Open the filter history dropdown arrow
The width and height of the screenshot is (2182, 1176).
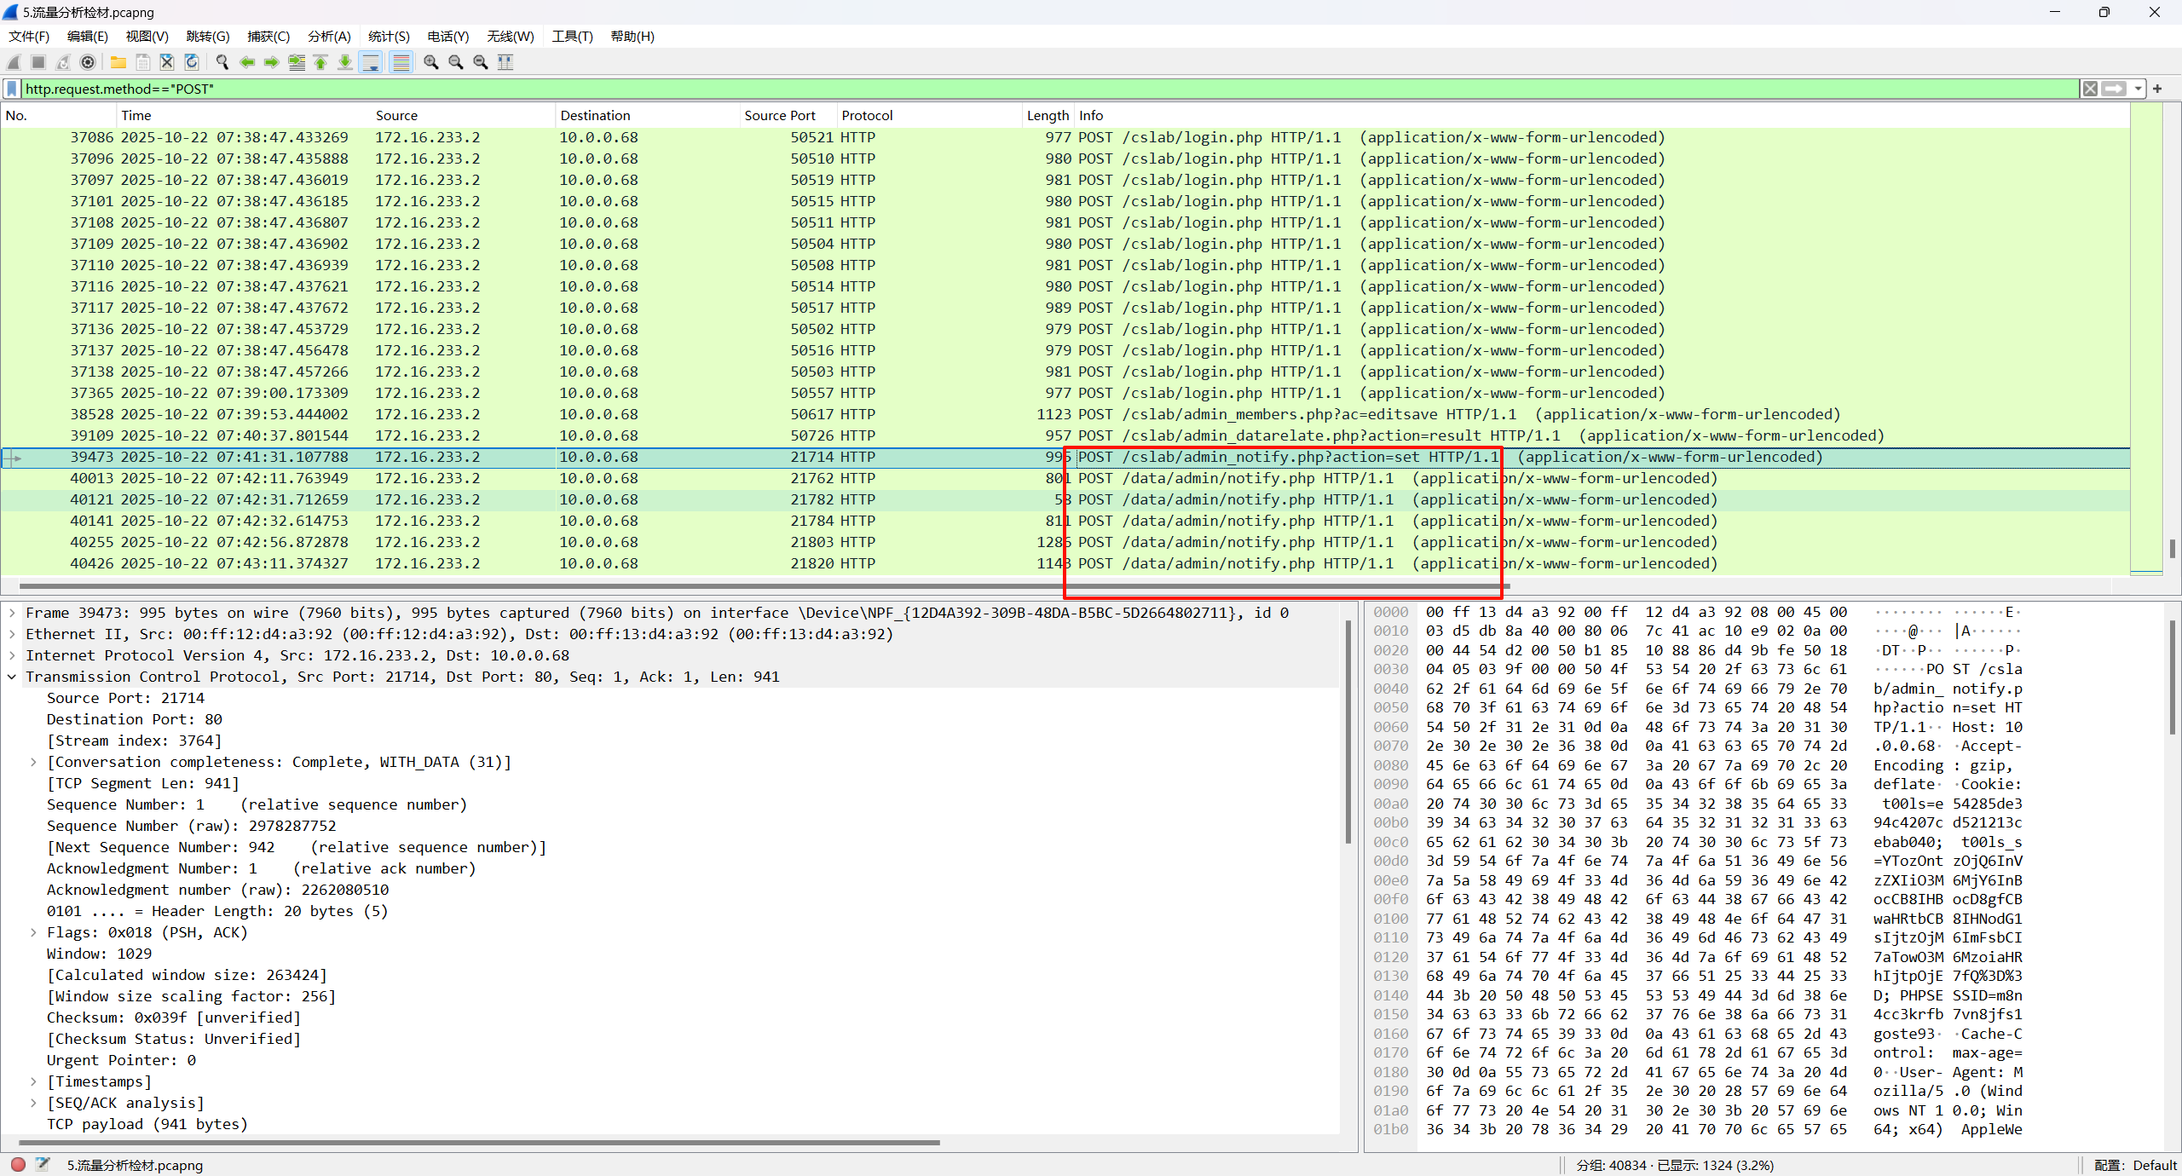click(2139, 89)
